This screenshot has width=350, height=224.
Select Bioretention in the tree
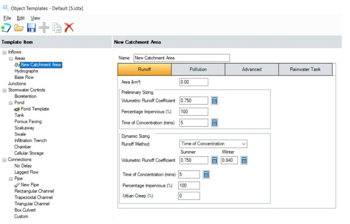(x=25, y=96)
